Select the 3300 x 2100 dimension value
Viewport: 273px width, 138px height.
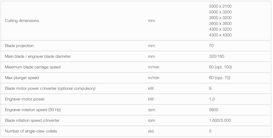[220, 6]
